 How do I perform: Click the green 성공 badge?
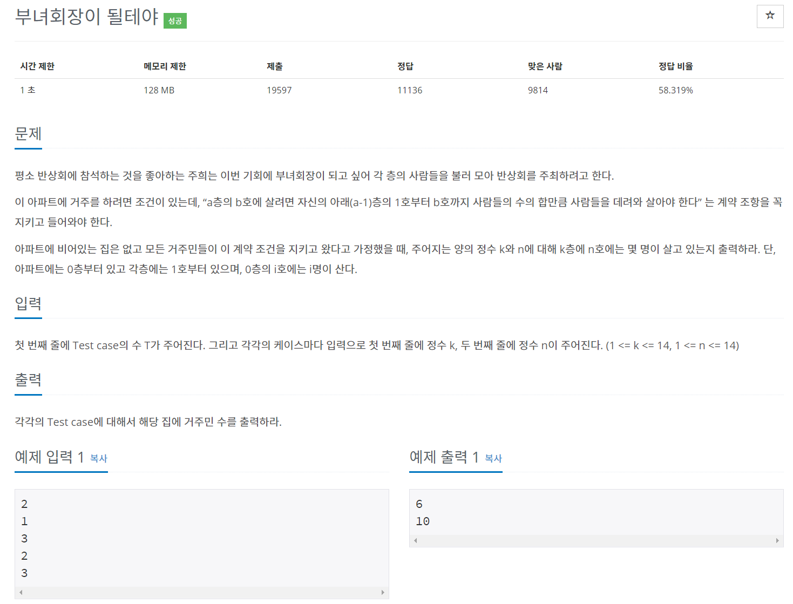(x=175, y=21)
